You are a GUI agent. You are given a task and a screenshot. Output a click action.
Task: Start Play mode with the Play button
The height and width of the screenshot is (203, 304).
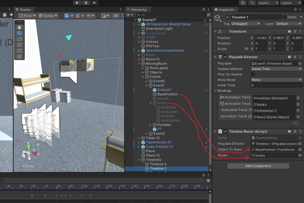pos(77,3)
